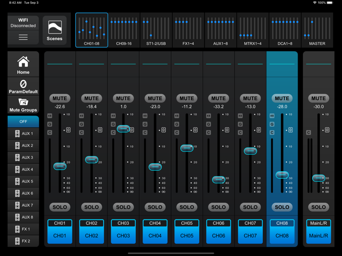
Task: Select the AUX 5 send
Action: (x=23, y=181)
